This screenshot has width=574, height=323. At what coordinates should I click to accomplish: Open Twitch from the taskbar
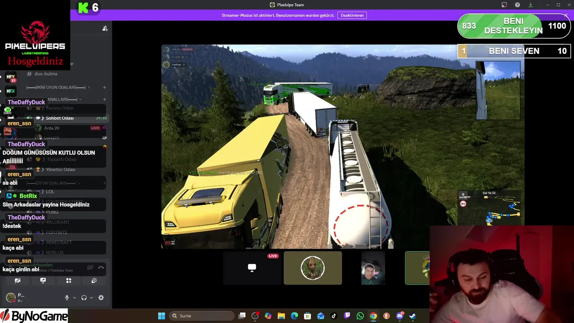pos(347,316)
